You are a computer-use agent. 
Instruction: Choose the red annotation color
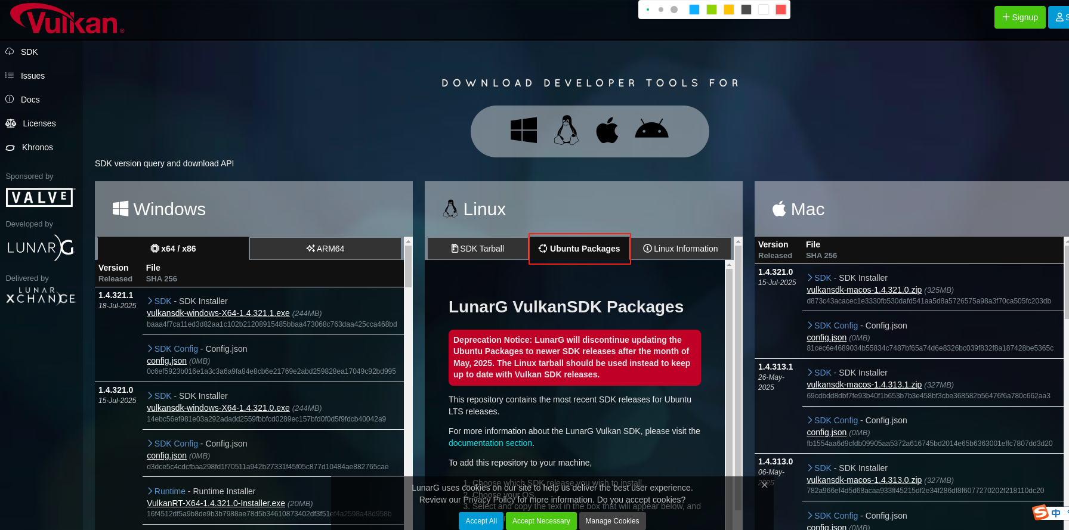coord(781,10)
